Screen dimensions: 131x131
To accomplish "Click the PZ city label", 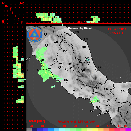I will (x=126, y=112).
